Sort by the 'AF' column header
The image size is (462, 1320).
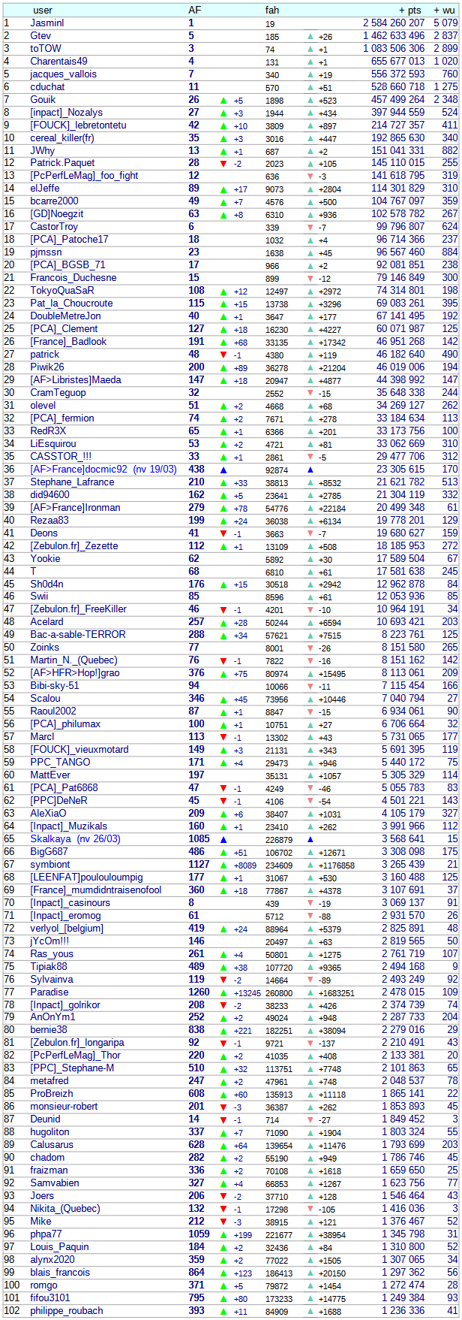tap(194, 11)
